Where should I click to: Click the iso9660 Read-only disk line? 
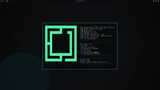[97, 36]
